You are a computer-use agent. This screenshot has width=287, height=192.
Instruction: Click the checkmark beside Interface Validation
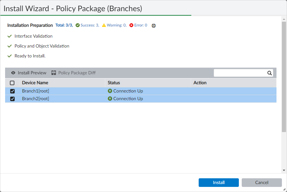click(9, 36)
